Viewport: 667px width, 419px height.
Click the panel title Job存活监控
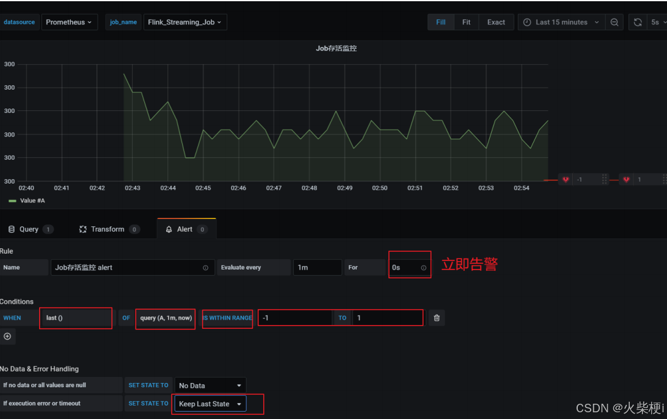(x=336, y=48)
